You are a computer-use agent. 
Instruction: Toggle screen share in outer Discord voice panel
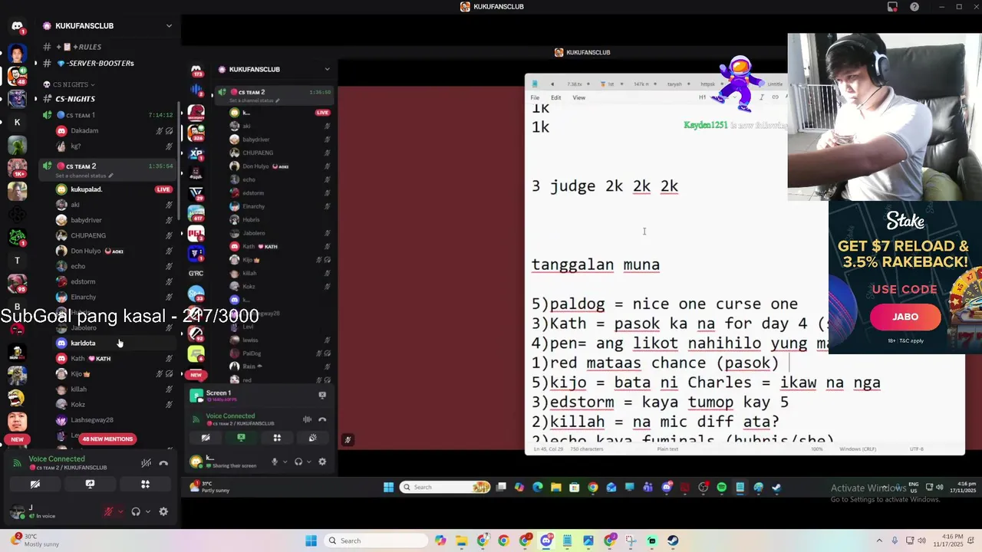click(x=90, y=485)
